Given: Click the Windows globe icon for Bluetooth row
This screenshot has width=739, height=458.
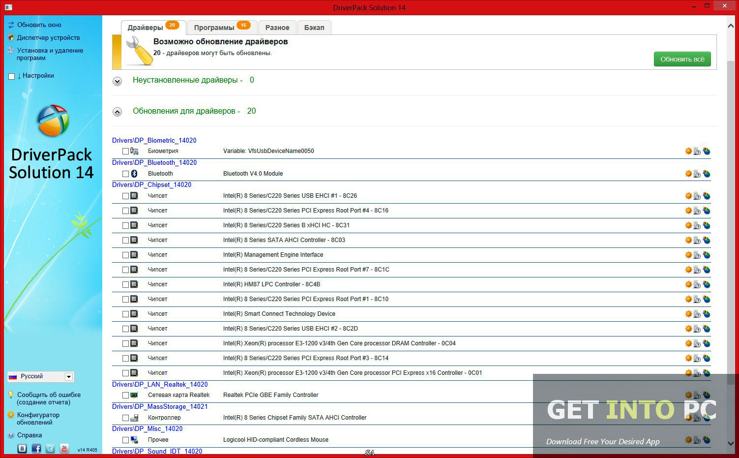Looking at the screenshot, I should click(x=707, y=174).
